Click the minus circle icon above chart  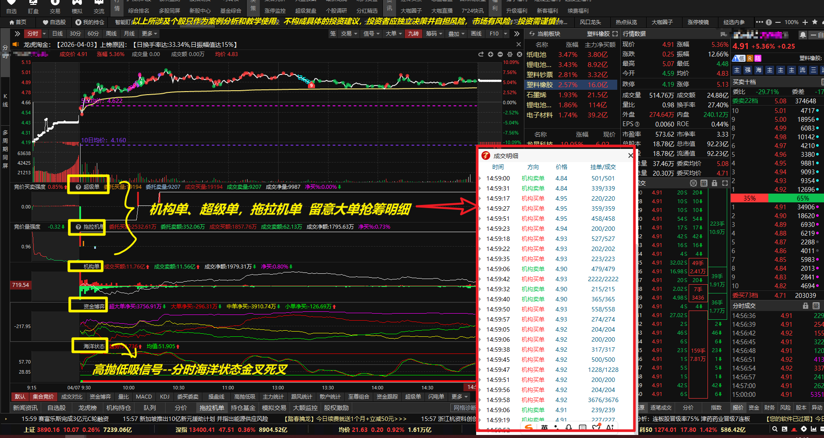pos(500,54)
